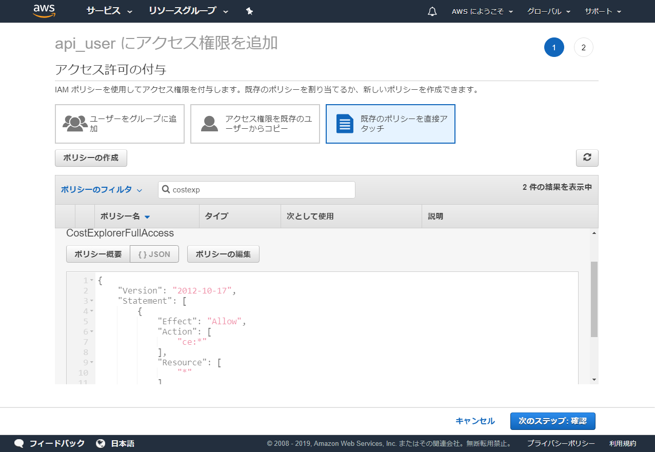
Task: Click the api_user にアクセス権限を追加 title
Action: [x=166, y=43]
